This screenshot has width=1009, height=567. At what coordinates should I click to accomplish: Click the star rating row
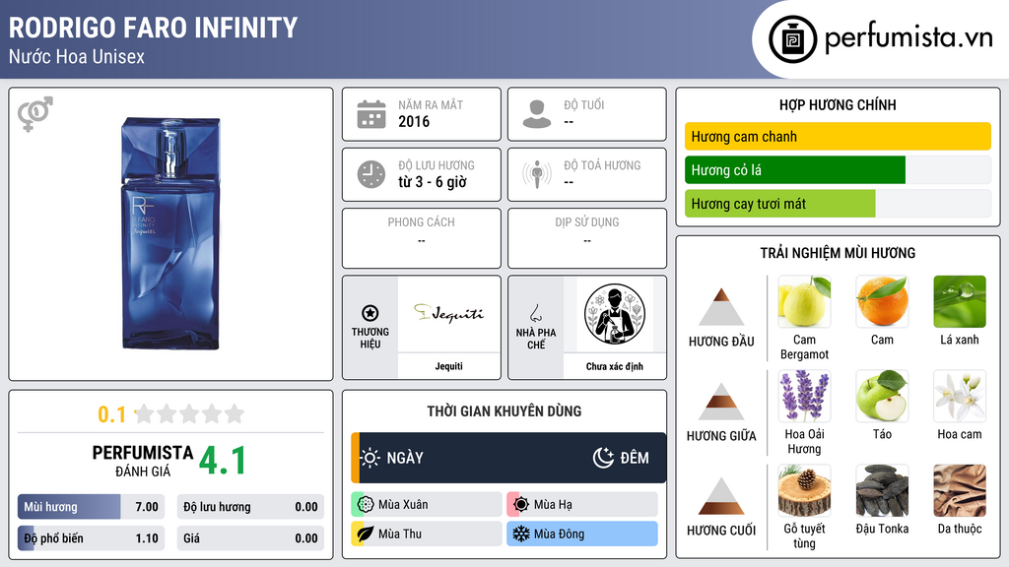pyautogui.click(x=190, y=413)
